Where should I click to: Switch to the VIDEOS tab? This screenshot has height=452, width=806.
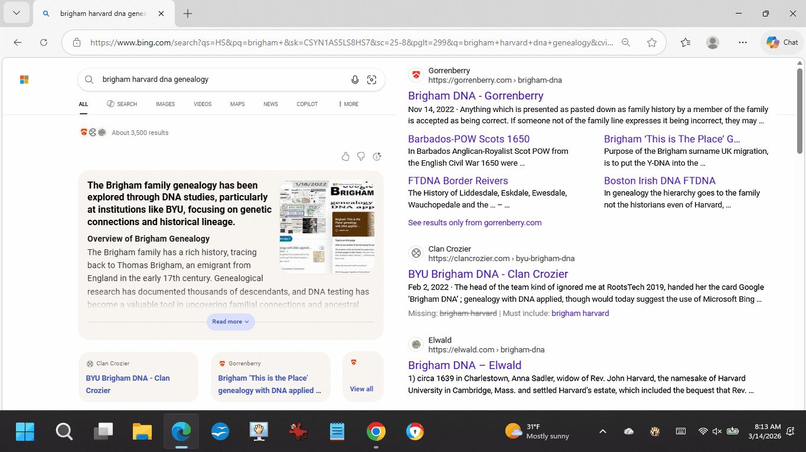point(203,104)
